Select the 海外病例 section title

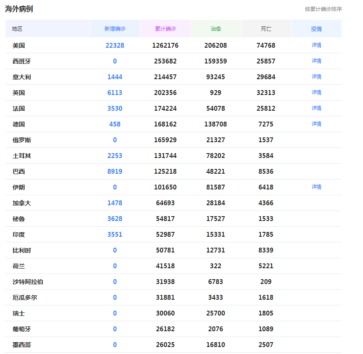pyautogui.click(x=18, y=7)
